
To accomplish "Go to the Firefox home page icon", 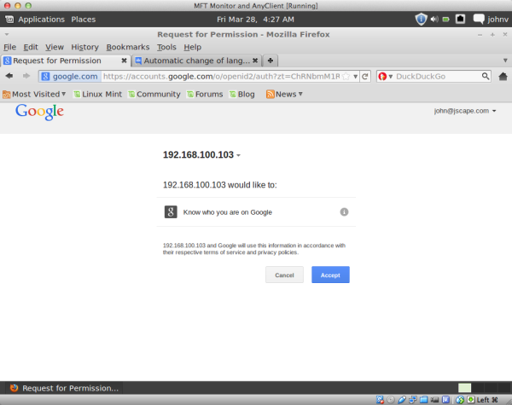I will coord(503,77).
